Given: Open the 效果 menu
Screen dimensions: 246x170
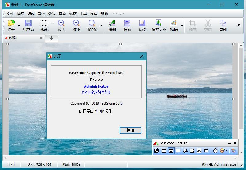Looking at the screenshot, I should (x=52, y=14).
